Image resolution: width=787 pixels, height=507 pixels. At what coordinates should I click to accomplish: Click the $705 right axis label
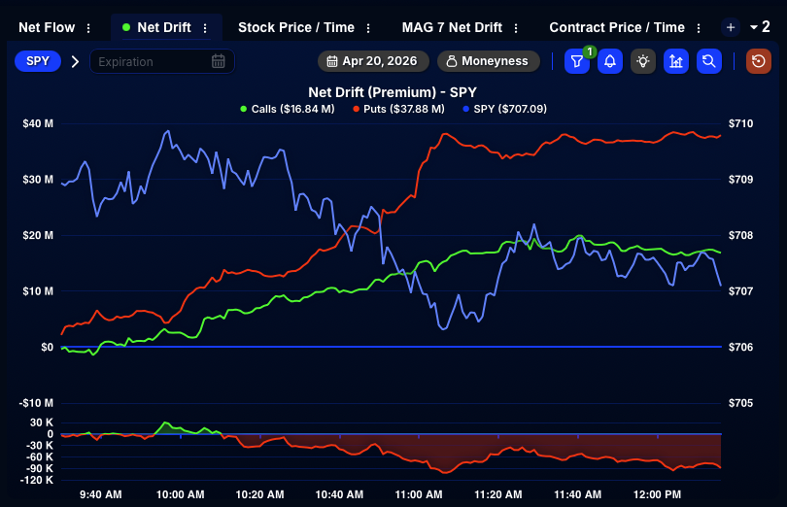coord(740,403)
